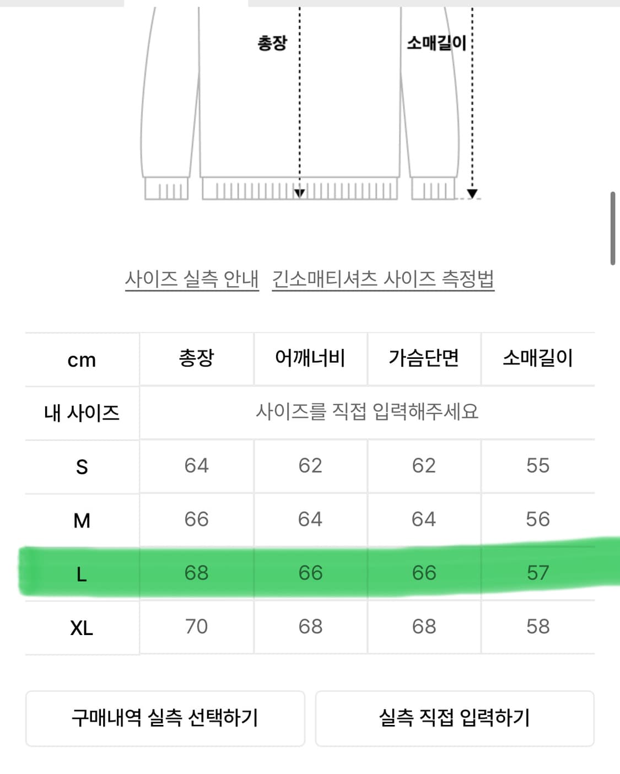Select the S size row

coord(82,465)
